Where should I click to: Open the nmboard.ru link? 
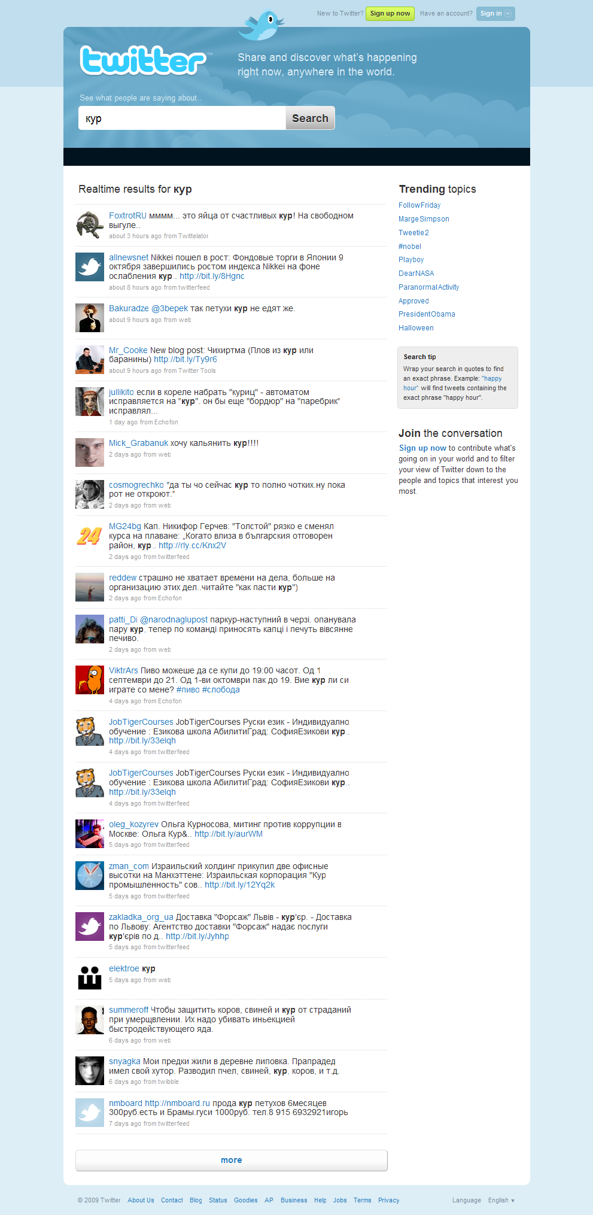(x=177, y=1103)
